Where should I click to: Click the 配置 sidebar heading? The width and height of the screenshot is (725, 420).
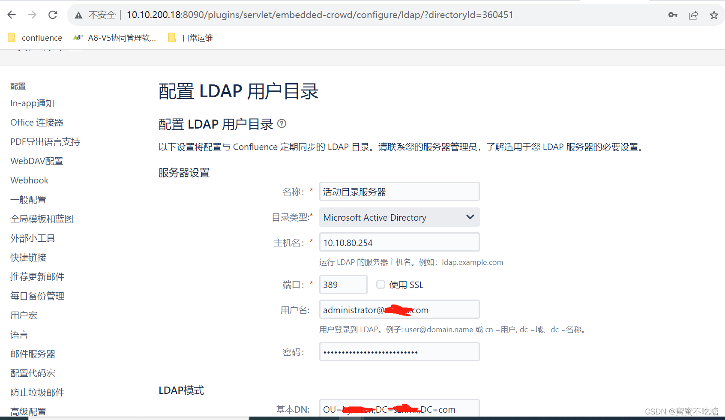tap(18, 86)
